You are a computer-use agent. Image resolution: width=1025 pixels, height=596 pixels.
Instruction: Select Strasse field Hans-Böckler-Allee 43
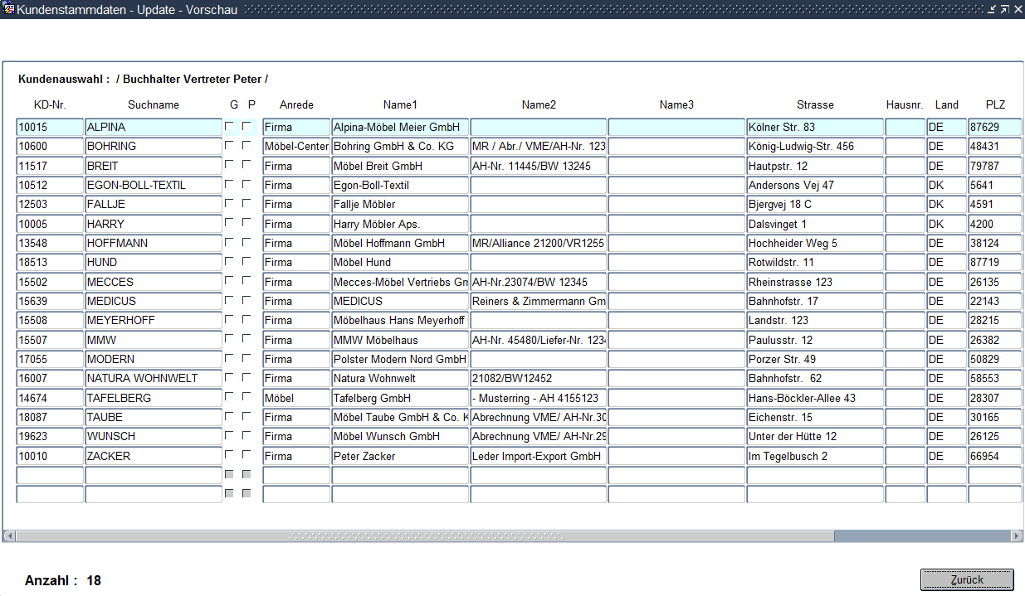point(814,399)
